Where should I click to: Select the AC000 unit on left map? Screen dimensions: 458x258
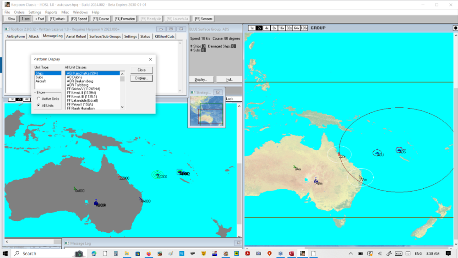click(x=158, y=175)
